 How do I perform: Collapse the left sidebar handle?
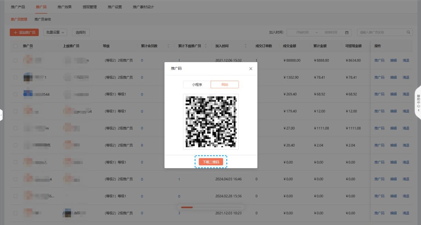click(1, 114)
